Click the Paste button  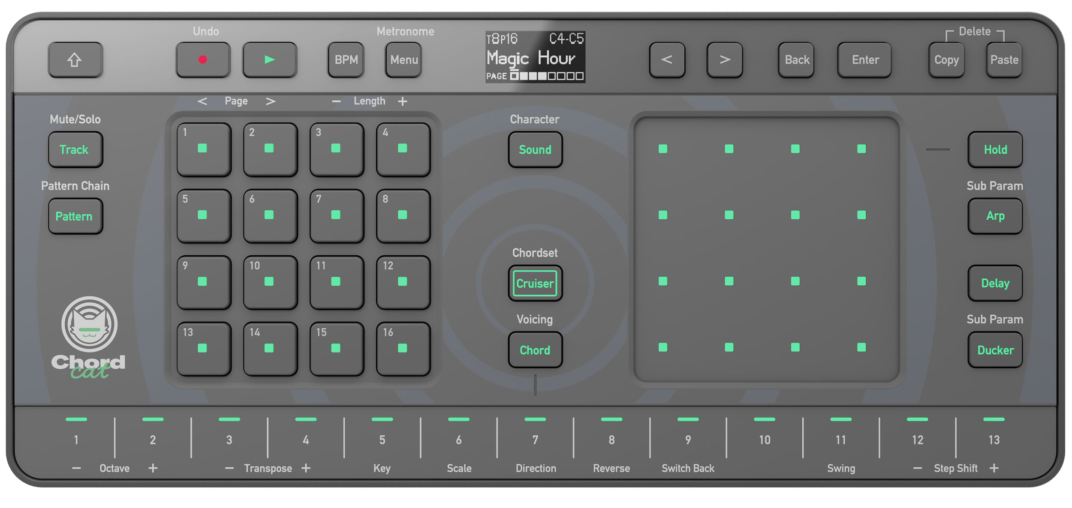pyautogui.click(x=1004, y=60)
